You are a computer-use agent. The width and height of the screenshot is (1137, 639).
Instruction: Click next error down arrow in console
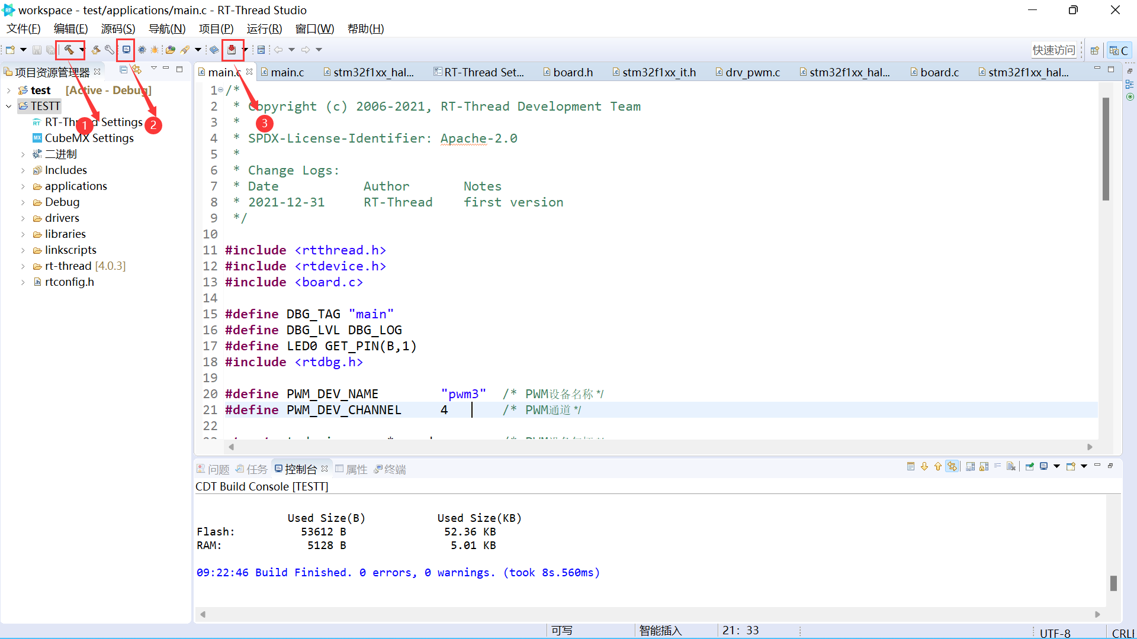(924, 467)
